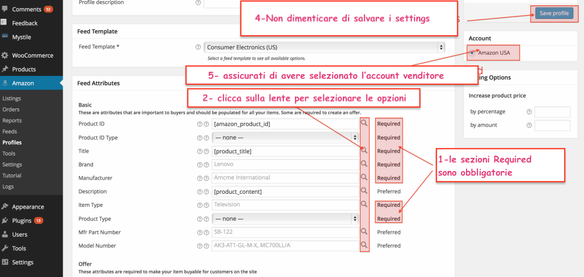Open Reports in the Amazon submenu
Screen dimensions: 584x277
pos(12,121)
